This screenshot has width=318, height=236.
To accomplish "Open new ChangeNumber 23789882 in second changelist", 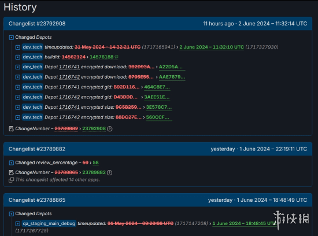I will coord(94,172).
